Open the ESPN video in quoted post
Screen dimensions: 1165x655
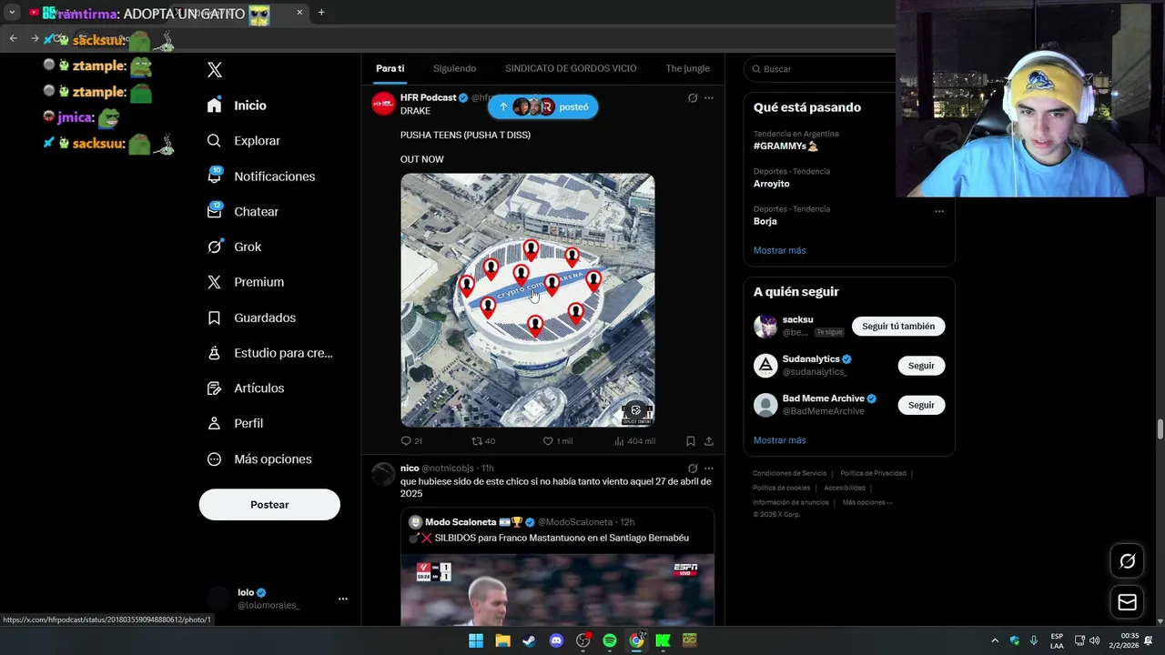tap(557, 590)
